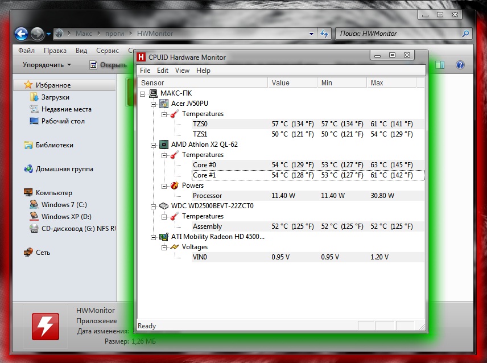Viewport: 487px width, 363px height.
Task: Click the МАКС-ПК computer icon
Action: 154,93
